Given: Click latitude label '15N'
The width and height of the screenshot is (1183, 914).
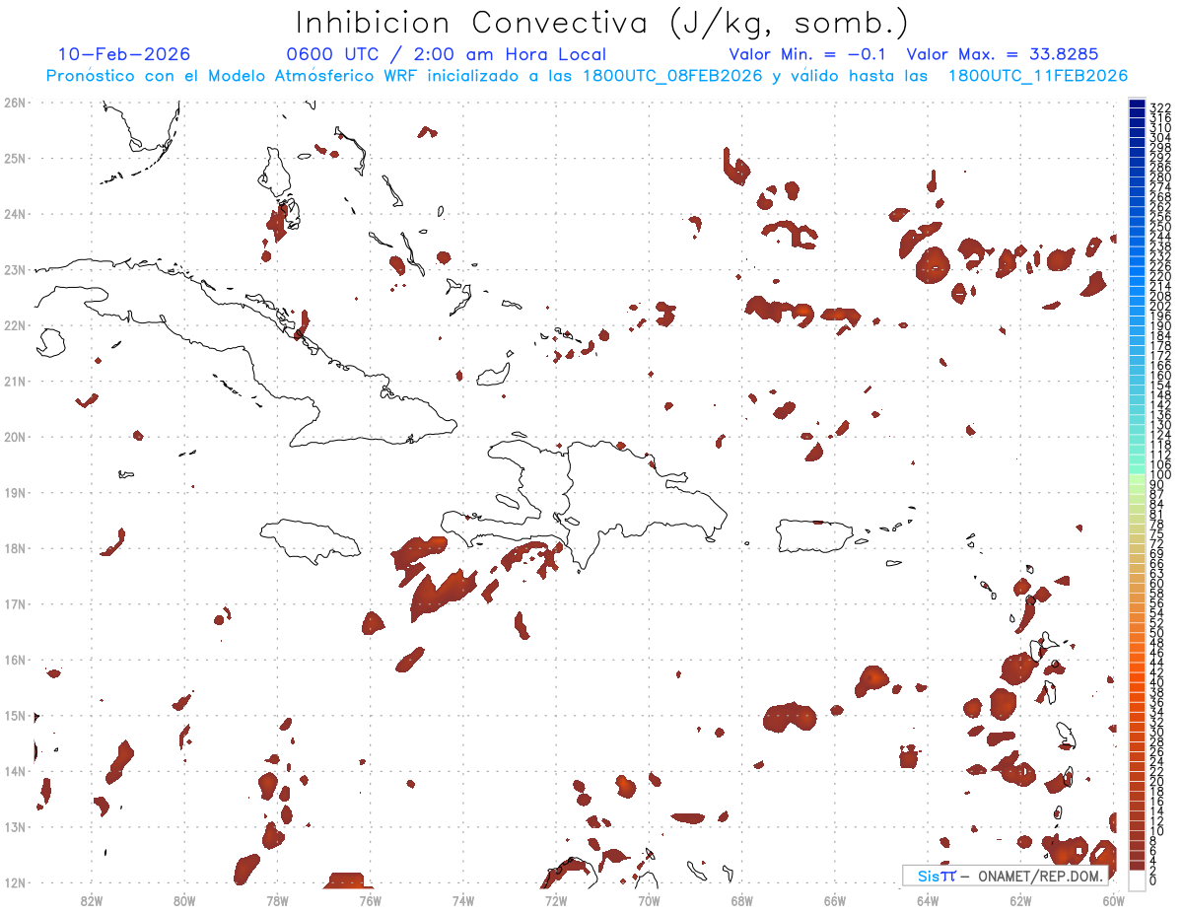Looking at the screenshot, I should pos(14,715).
